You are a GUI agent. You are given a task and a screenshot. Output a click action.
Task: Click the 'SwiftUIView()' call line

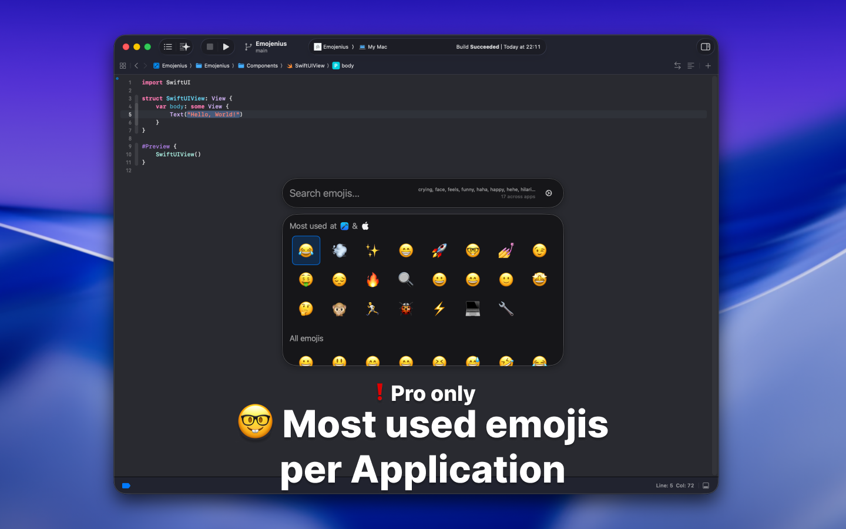click(x=178, y=154)
